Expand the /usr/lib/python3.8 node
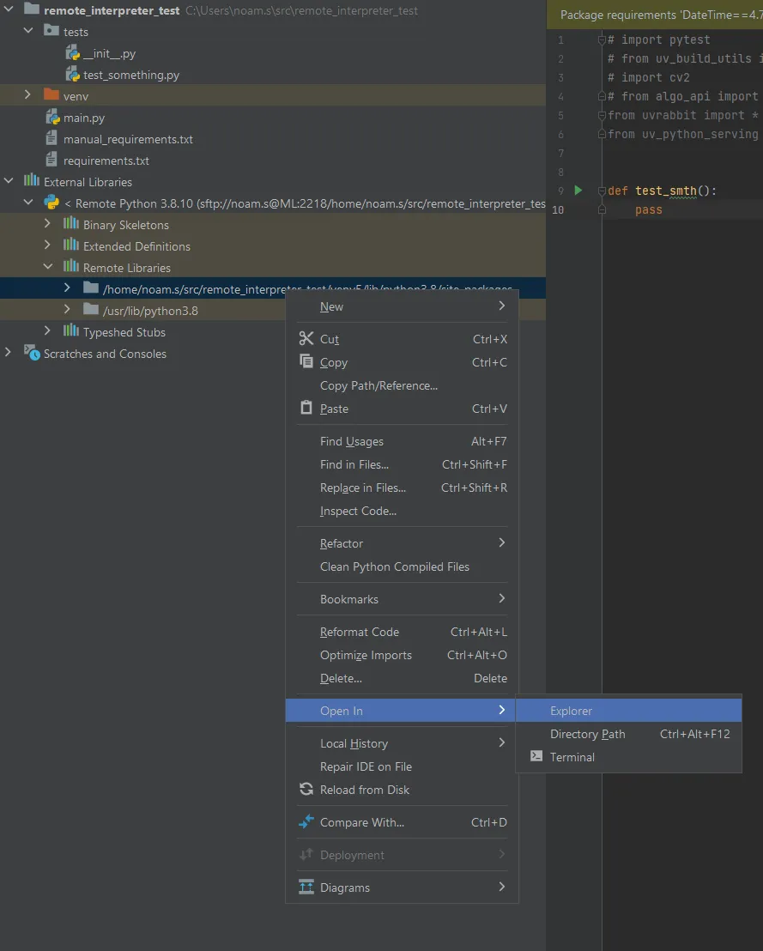The height and width of the screenshot is (951, 763). [67, 309]
